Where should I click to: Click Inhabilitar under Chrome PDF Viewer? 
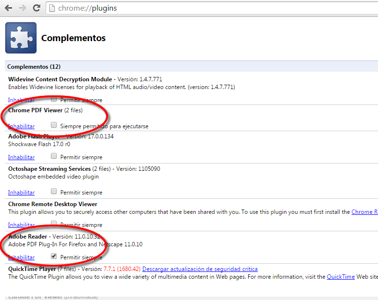point(21,126)
